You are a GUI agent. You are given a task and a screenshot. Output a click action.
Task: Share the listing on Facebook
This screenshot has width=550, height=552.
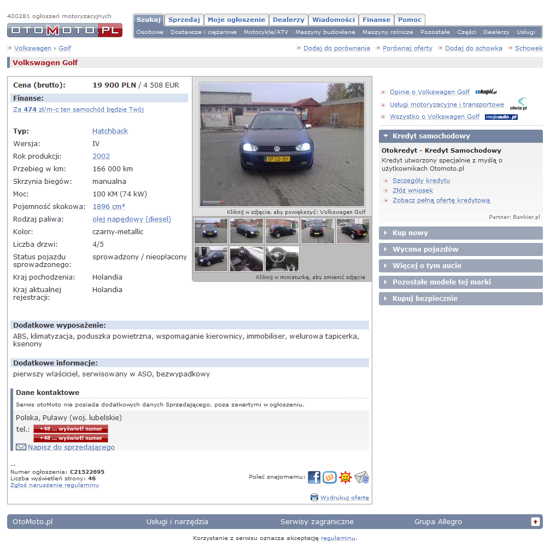click(x=314, y=478)
